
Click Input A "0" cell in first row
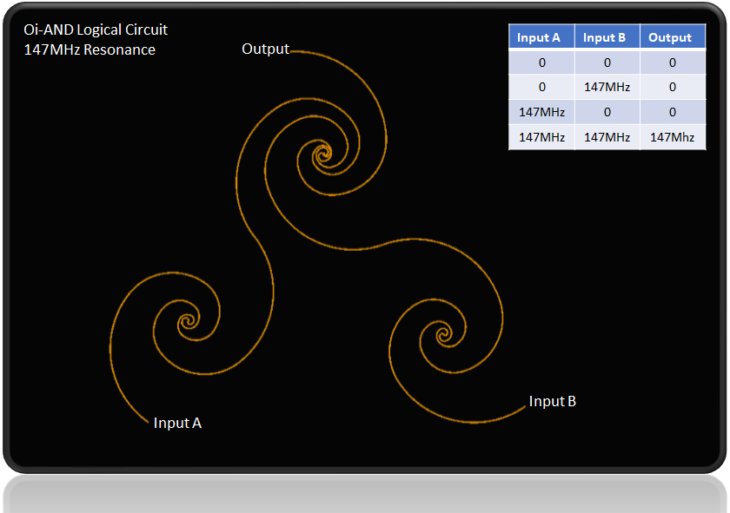pyautogui.click(x=541, y=62)
